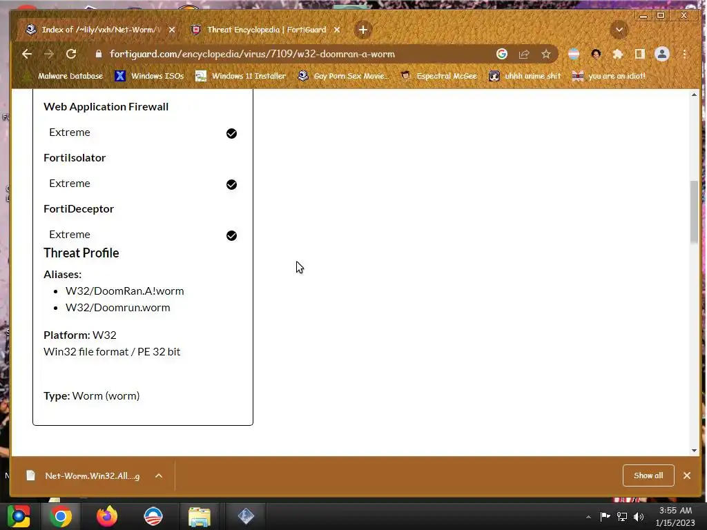This screenshot has height=530, width=707.
Task: Click the Google icon in address bar
Action: 502,54
